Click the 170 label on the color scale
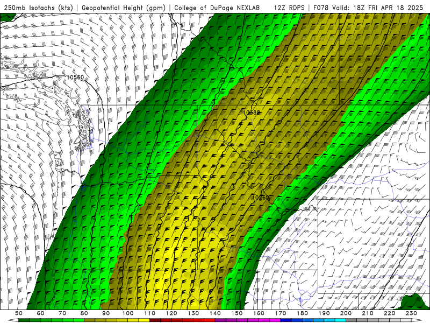The width and height of the screenshot is (430, 323). click(x=281, y=313)
